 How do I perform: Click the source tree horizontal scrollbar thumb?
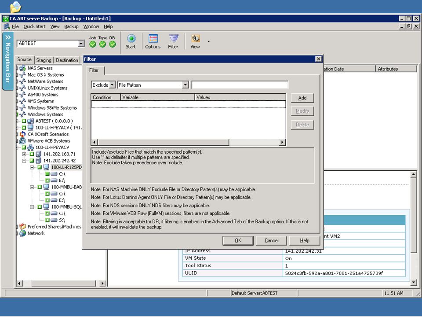pyautogui.click(x=64, y=283)
